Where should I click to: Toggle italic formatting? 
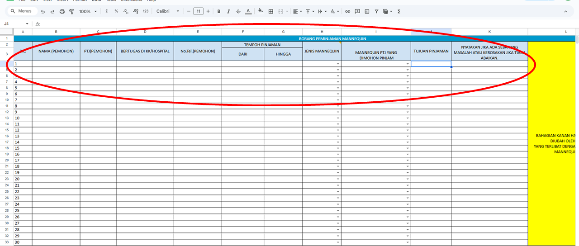[x=228, y=11]
